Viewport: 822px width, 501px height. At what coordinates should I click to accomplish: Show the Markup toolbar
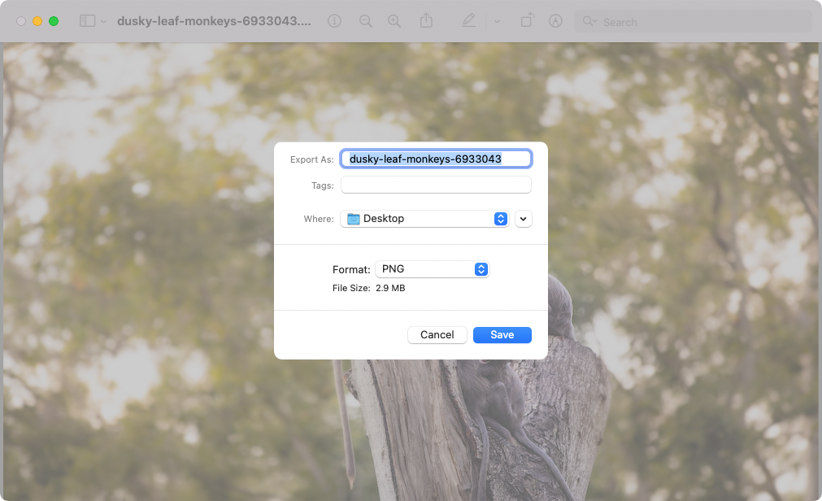tap(555, 21)
